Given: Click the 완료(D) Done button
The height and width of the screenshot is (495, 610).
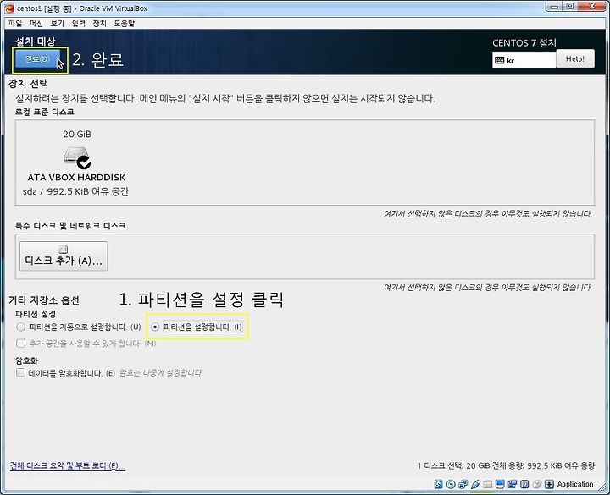Looking at the screenshot, I should pos(37,59).
